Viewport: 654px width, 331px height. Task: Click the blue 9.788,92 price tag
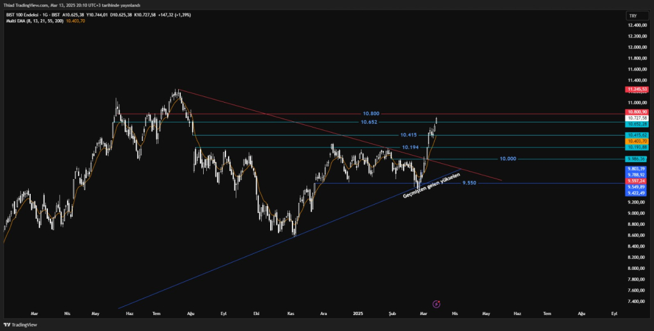click(x=637, y=175)
